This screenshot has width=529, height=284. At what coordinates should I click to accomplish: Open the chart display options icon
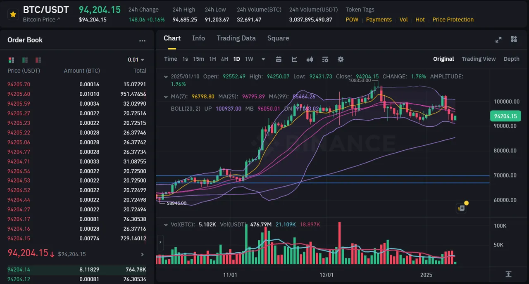click(x=325, y=59)
